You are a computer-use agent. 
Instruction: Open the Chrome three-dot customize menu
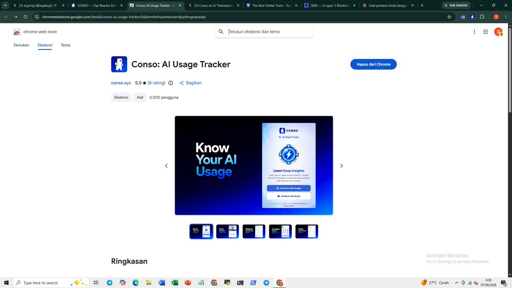506,17
